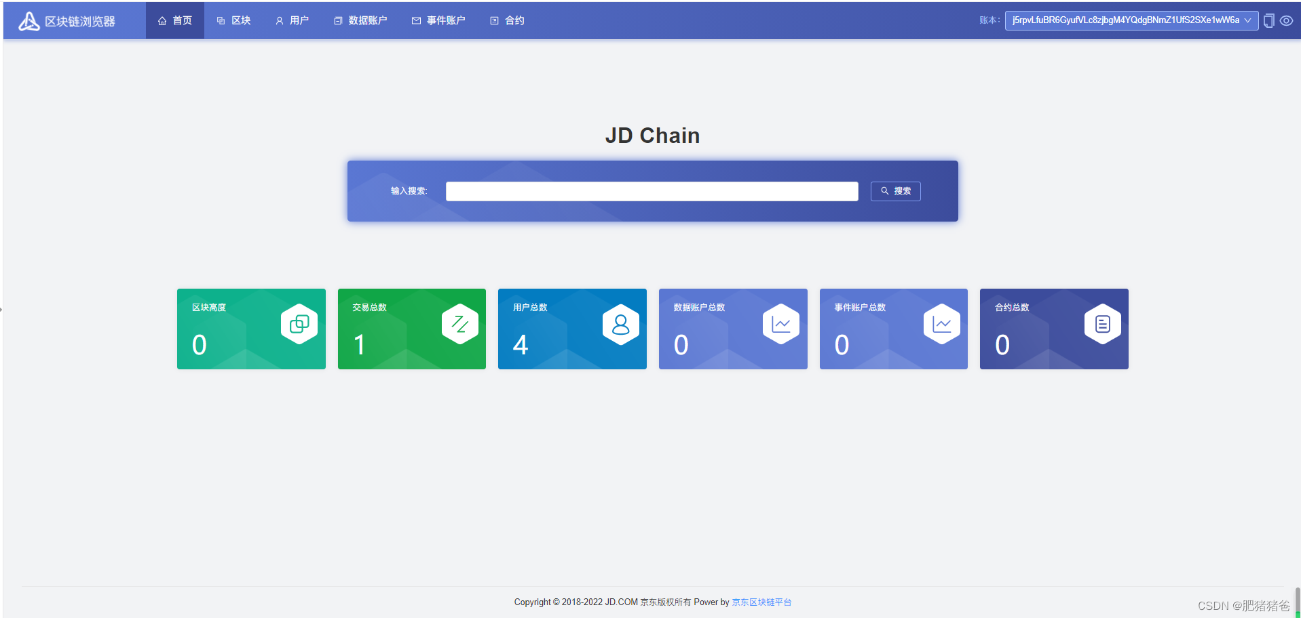Toggle the eye icon beside ledger selector
1301x618 pixels.
pos(1286,21)
